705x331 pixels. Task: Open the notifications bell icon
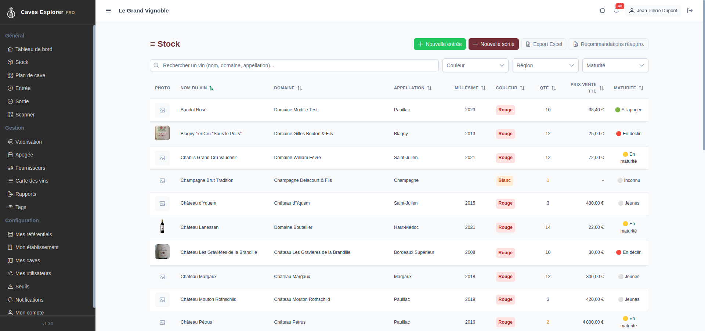(617, 11)
